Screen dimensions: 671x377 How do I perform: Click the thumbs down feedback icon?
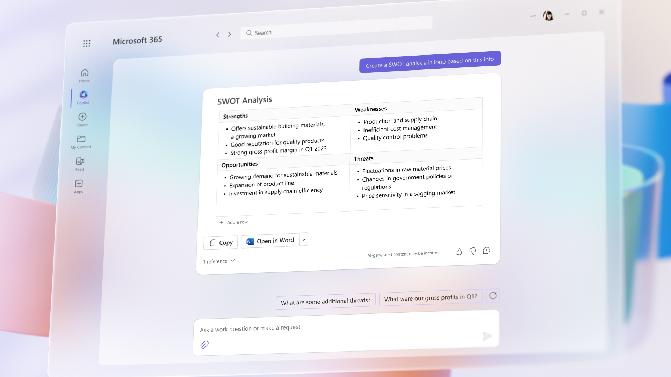(x=472, y=250)
